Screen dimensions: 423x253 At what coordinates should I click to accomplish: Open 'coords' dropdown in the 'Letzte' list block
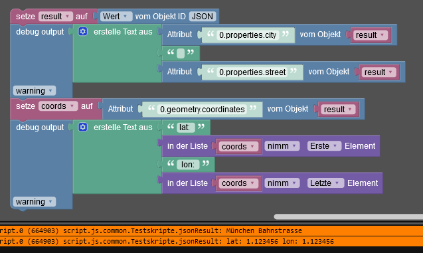pyautogui.click(x=238, y=183)
